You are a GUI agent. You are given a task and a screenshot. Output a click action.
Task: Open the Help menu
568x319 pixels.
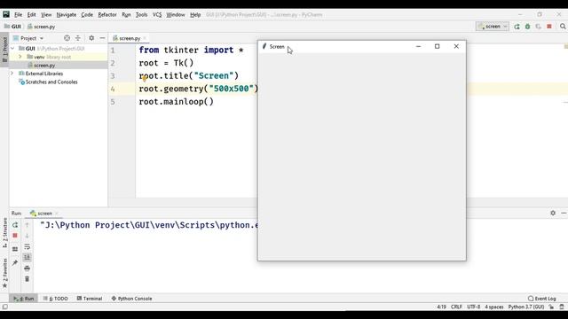click(195, 15)
